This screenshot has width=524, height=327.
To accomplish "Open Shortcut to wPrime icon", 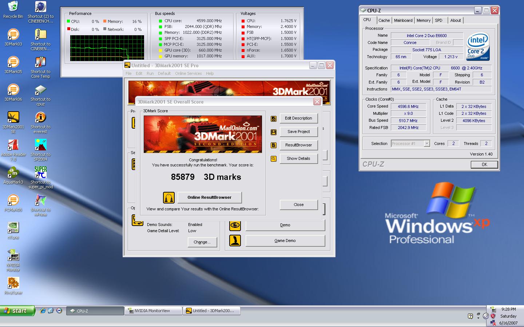I will click(x=40, y=205).
